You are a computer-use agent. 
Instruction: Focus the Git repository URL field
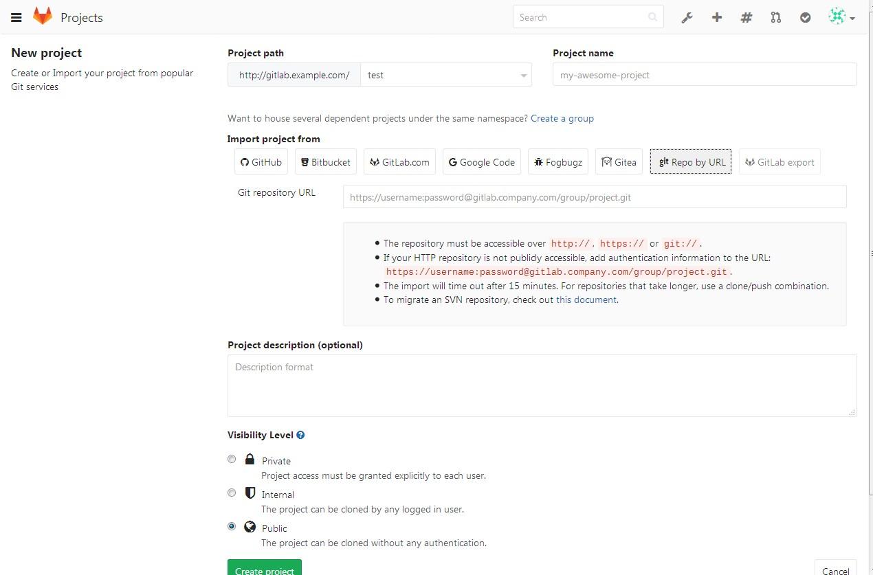pos(595,196)
